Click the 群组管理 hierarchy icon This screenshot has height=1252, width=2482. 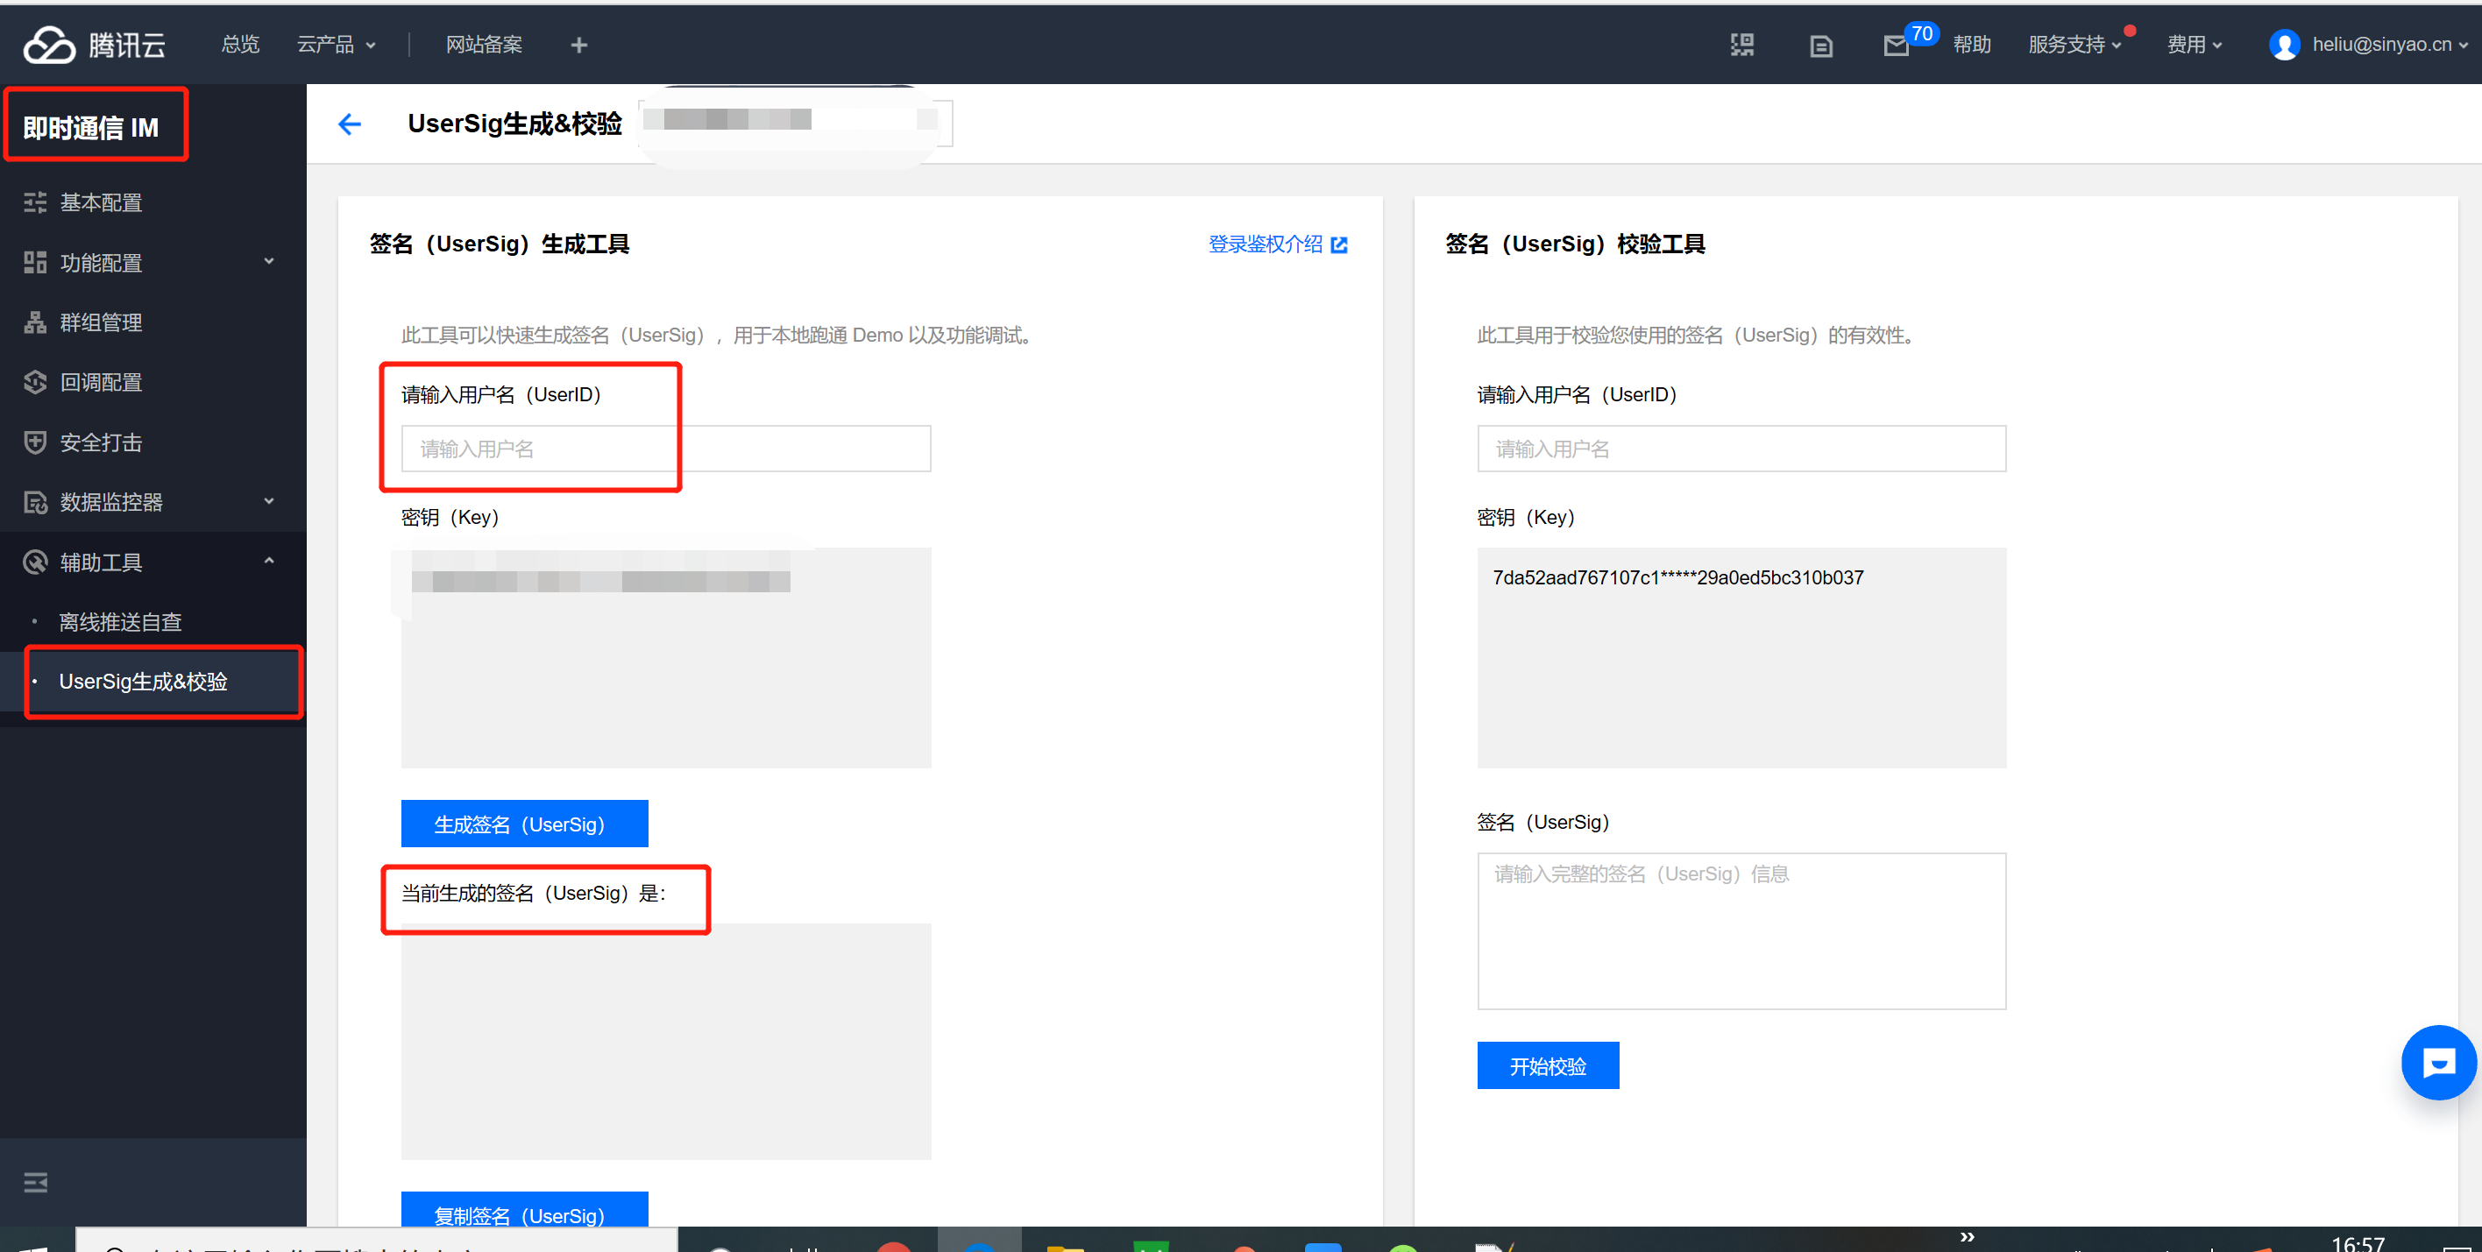pyautogui.click(x=36, y=322)
